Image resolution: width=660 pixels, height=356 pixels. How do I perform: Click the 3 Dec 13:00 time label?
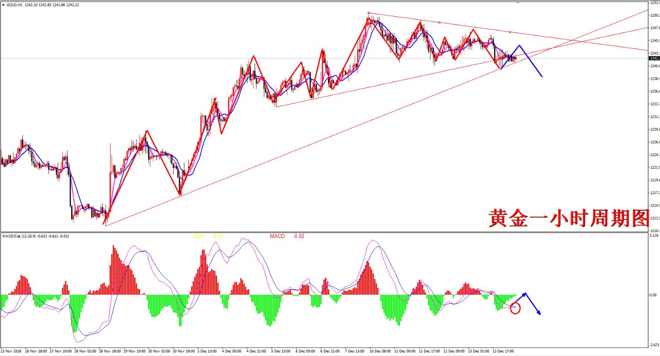click(x=207, y=351)
